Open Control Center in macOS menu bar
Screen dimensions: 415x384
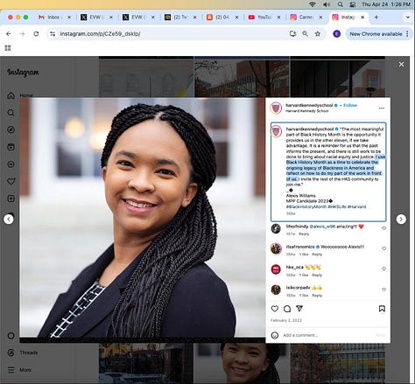coord(353,4)
